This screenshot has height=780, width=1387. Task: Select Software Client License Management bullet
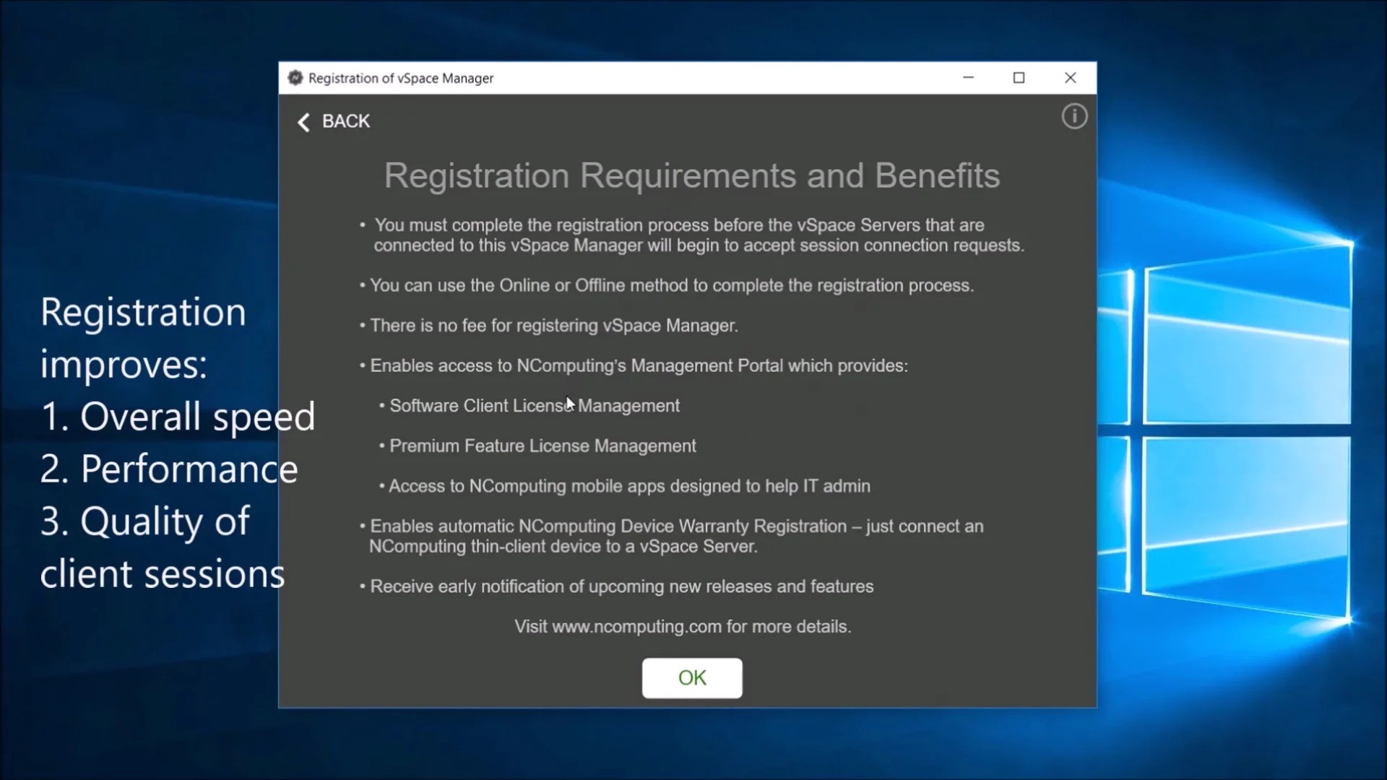[x=534, y=406]
